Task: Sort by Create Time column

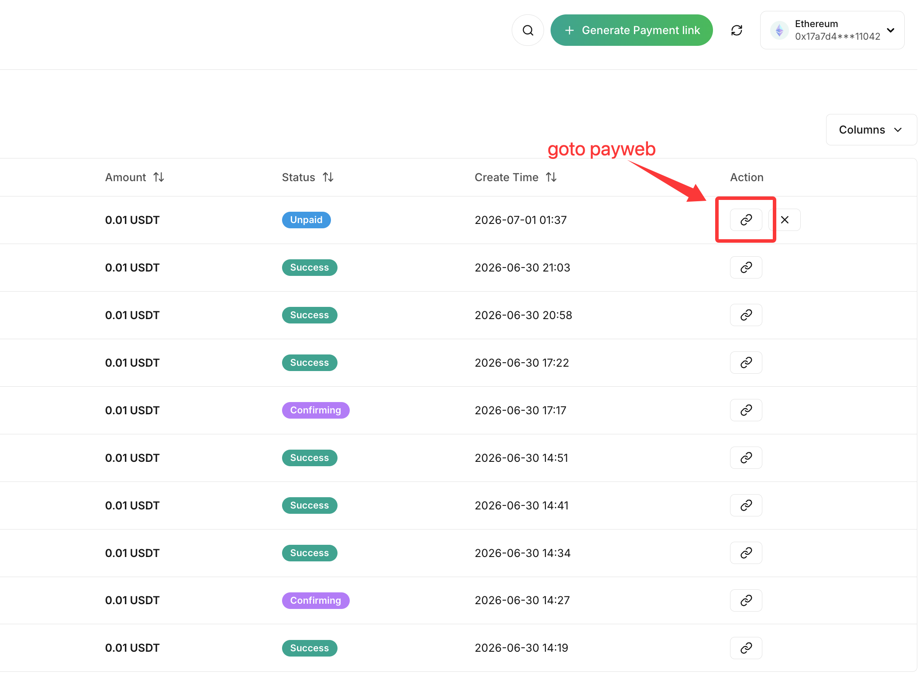Action: point(551,177)
